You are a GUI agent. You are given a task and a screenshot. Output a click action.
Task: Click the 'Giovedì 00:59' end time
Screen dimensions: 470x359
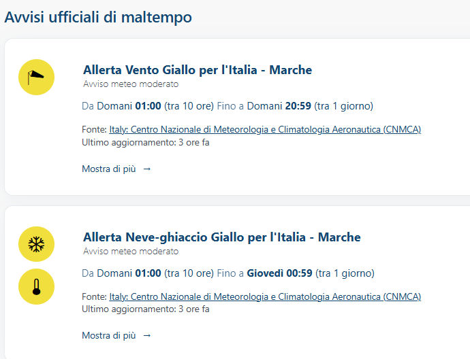tap(279, 273)
